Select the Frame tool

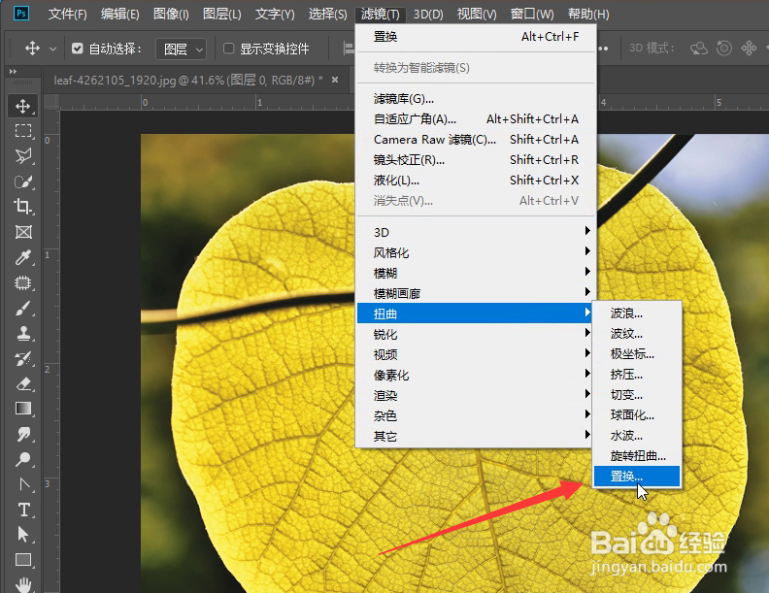point(22,232)
